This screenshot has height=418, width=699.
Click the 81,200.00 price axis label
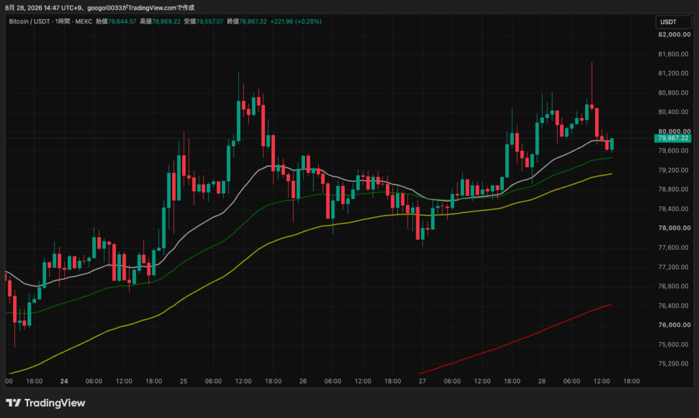[x=674, y=73]
